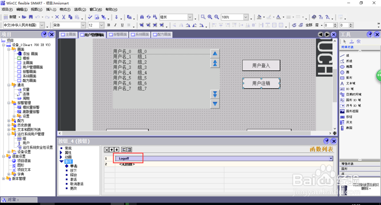The height and width of the screenshot is (205, 381).
Task: Open the 编辑(E) menu
Action: (x=22, y=10)
